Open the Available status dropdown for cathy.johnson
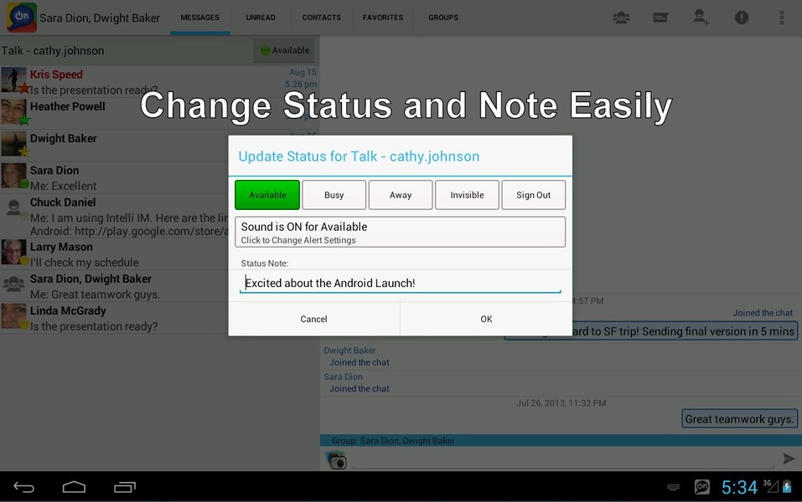This screenshot has width=802, height=502. (x=284, y=50)
